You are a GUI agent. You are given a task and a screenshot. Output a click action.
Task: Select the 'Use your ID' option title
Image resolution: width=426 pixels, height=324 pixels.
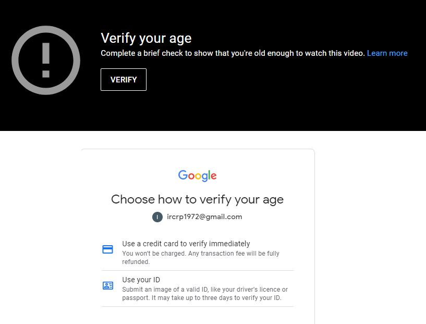pyautogui.click(x=141, y=280)
